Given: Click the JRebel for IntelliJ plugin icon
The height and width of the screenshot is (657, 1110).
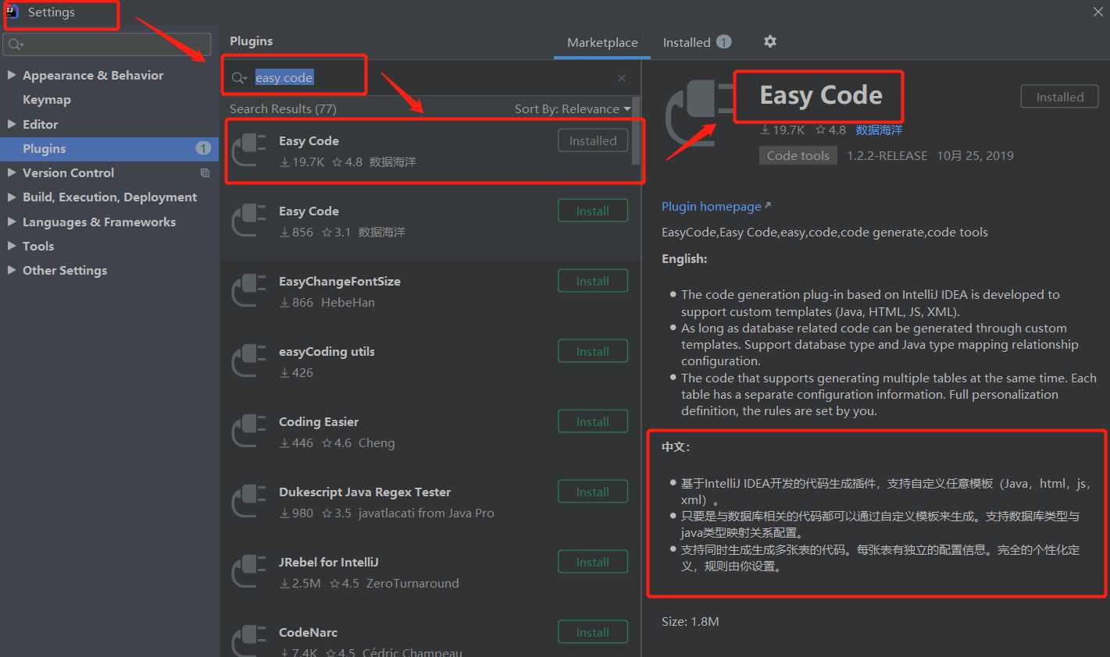Looking at the screenshot, I should (x=249, y=571).
